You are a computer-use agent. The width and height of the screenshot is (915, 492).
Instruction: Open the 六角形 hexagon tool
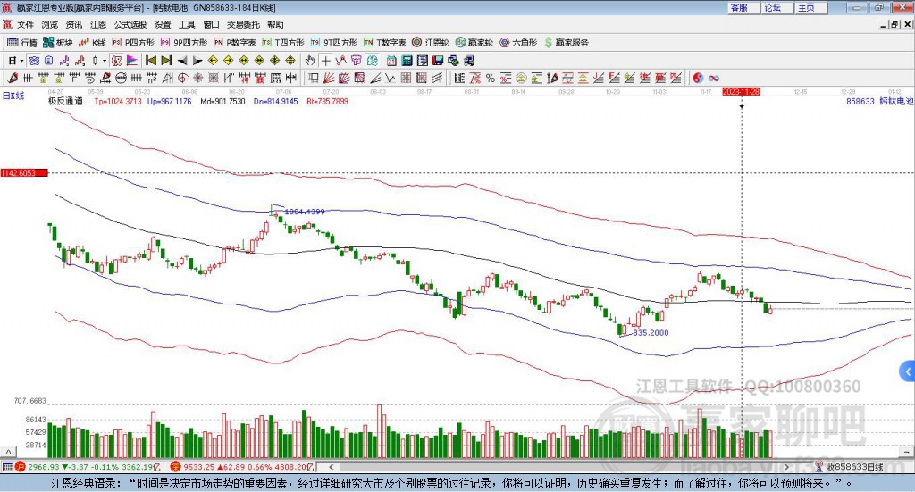tap(518, 43)
